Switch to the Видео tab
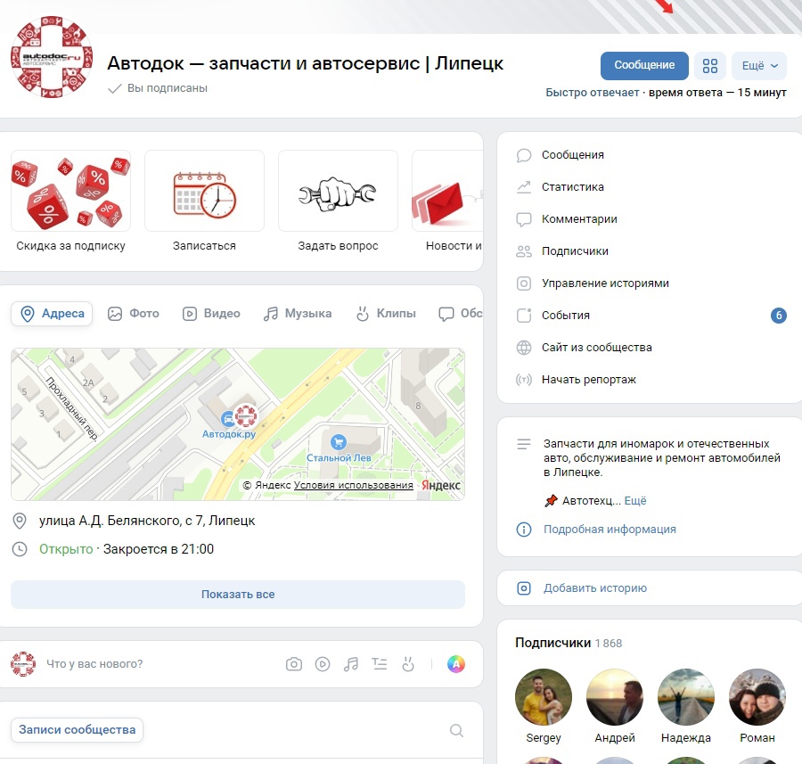 point(211,313)
